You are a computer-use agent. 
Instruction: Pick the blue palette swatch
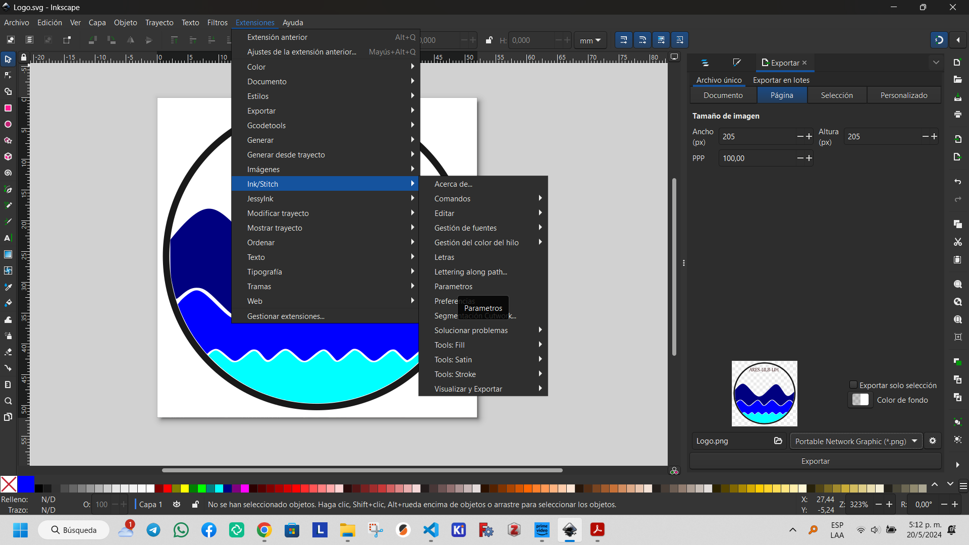26,484
